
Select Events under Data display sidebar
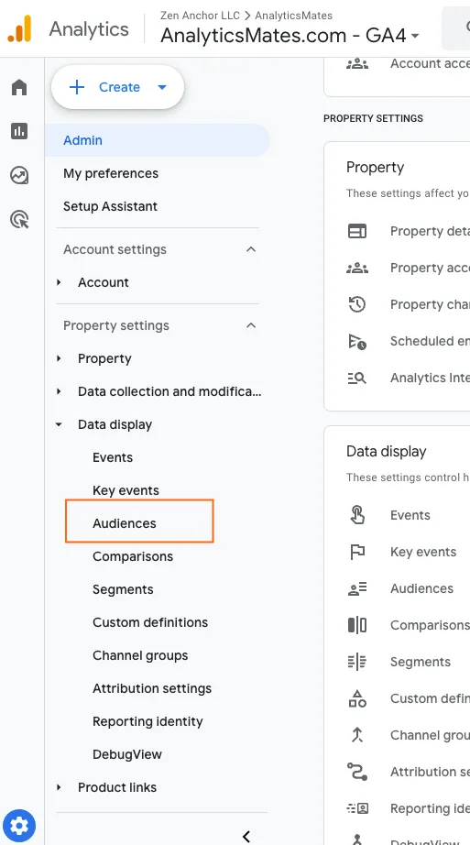point(113,457)
